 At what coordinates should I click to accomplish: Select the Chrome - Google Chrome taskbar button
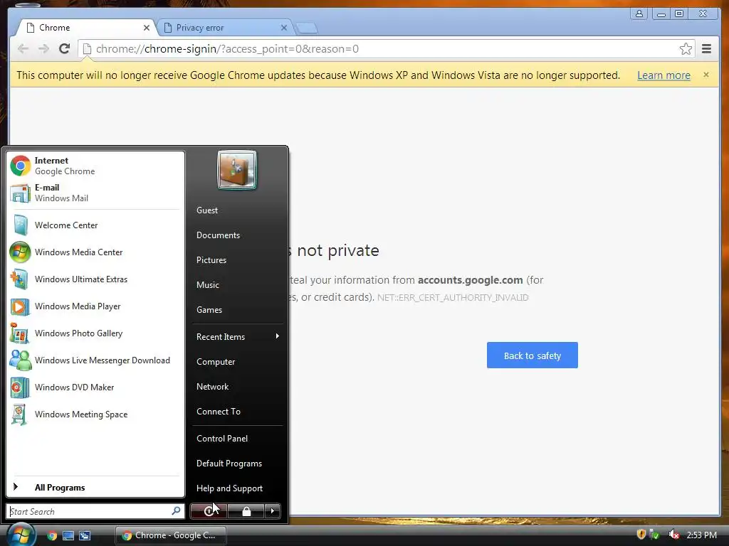171,535
